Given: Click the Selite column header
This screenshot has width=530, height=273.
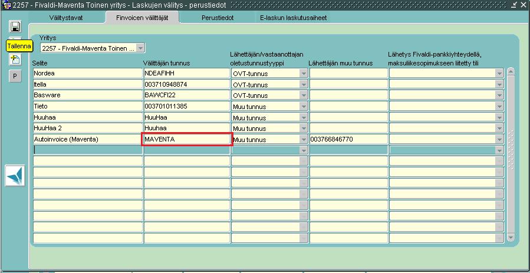Looking at the screenshot, I should click(x=40, y=63).
